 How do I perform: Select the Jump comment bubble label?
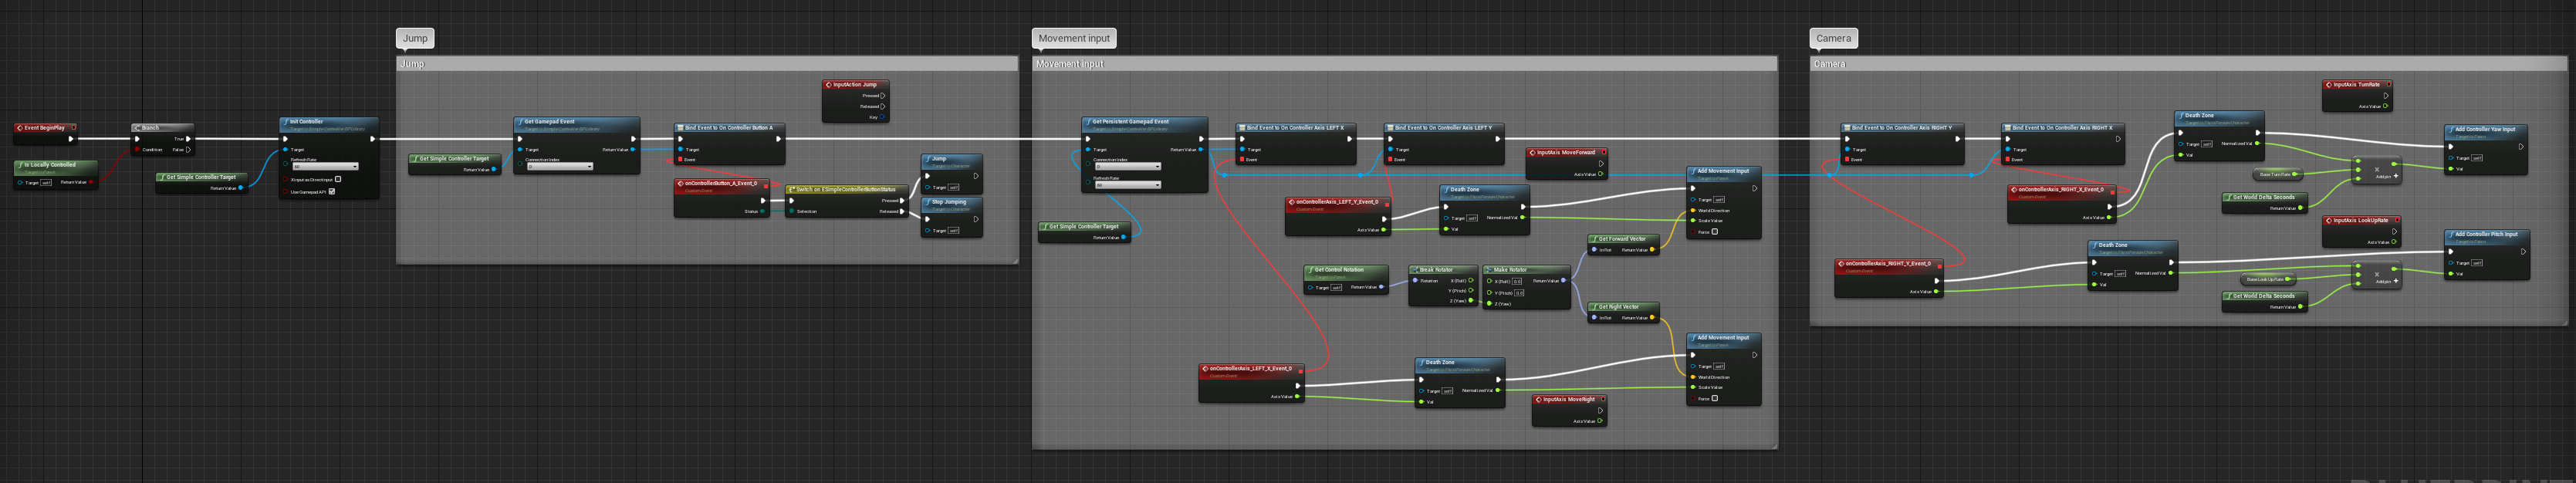pos(415,38)
